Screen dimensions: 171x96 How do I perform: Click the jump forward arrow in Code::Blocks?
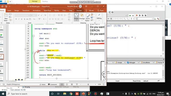click(133, 15)
